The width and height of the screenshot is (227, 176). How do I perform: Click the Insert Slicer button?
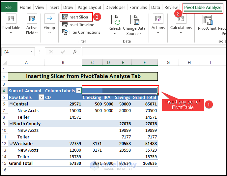click(x=76, y=17)
